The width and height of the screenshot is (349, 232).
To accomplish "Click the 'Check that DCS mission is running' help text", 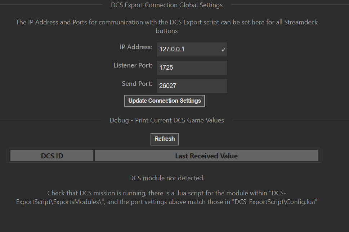I will (x=167, y=198).
